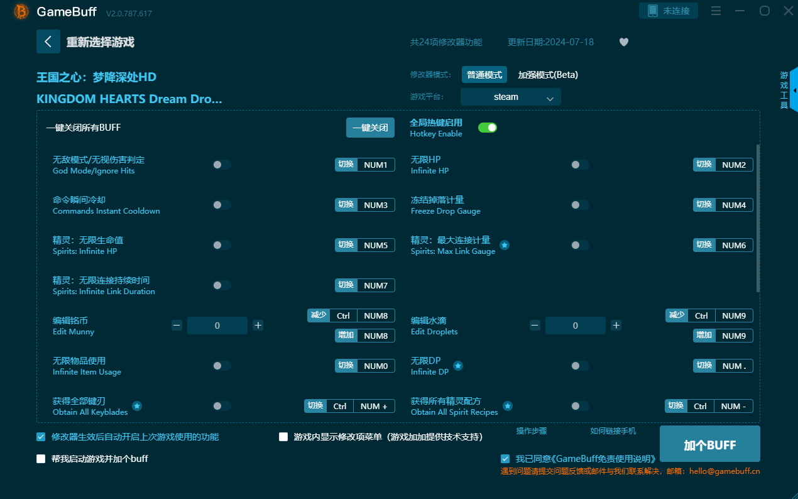This screenshot has height=499, width=798.
Task: Click the NUM - hotkey for Spirit Recipes
Action: [x=733, y=406]
